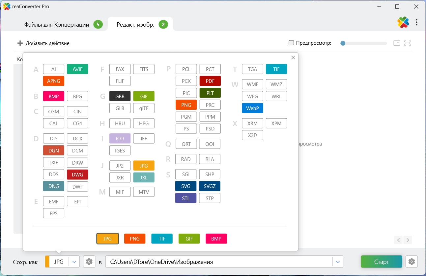
Task: Choose the PCX format
Action: click(186, 81)
